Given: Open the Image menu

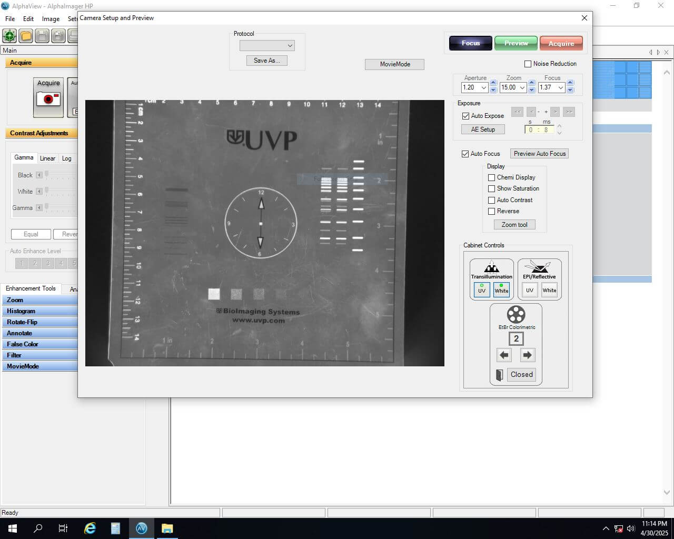Looking at the screenshot, I should pyautogui.click(x=51, y=19).
